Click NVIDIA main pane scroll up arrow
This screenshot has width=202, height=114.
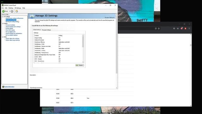[116, 15]
